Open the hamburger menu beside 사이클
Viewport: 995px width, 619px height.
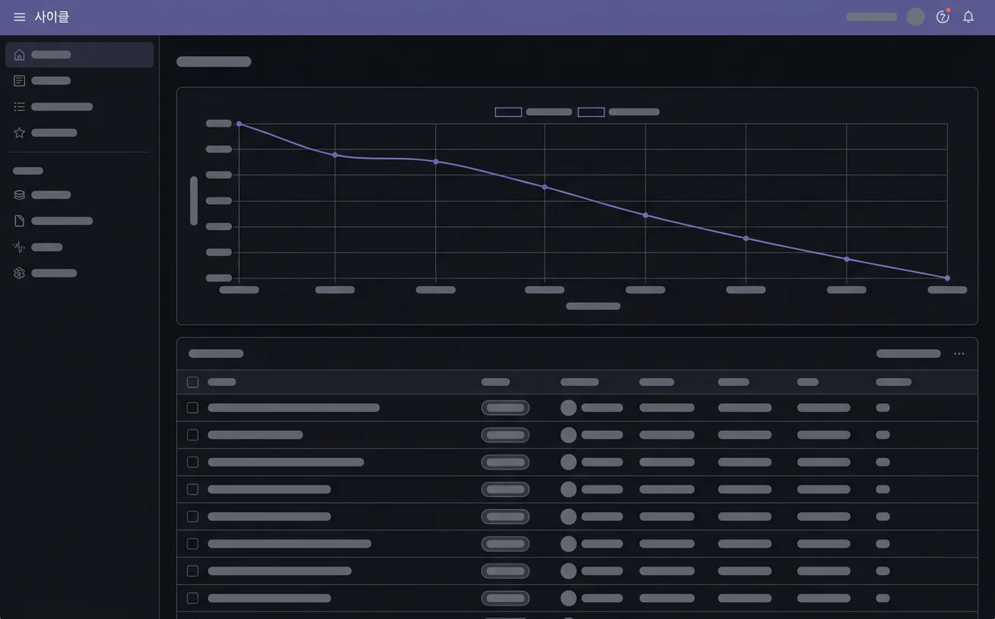pos(20,17)
